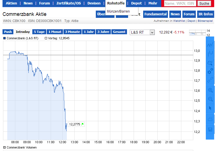The image size is (215, 151).
Task: Click the green arrow next to 12,2775
Action: coord(82,124)
